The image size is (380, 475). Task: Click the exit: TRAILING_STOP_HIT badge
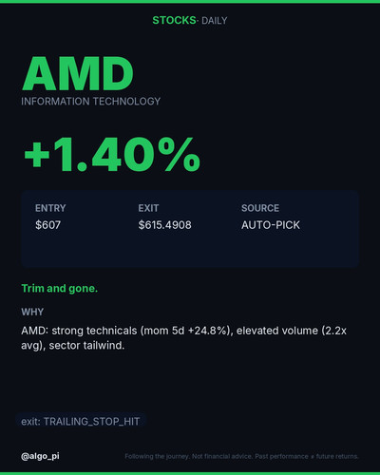(81, 422)
